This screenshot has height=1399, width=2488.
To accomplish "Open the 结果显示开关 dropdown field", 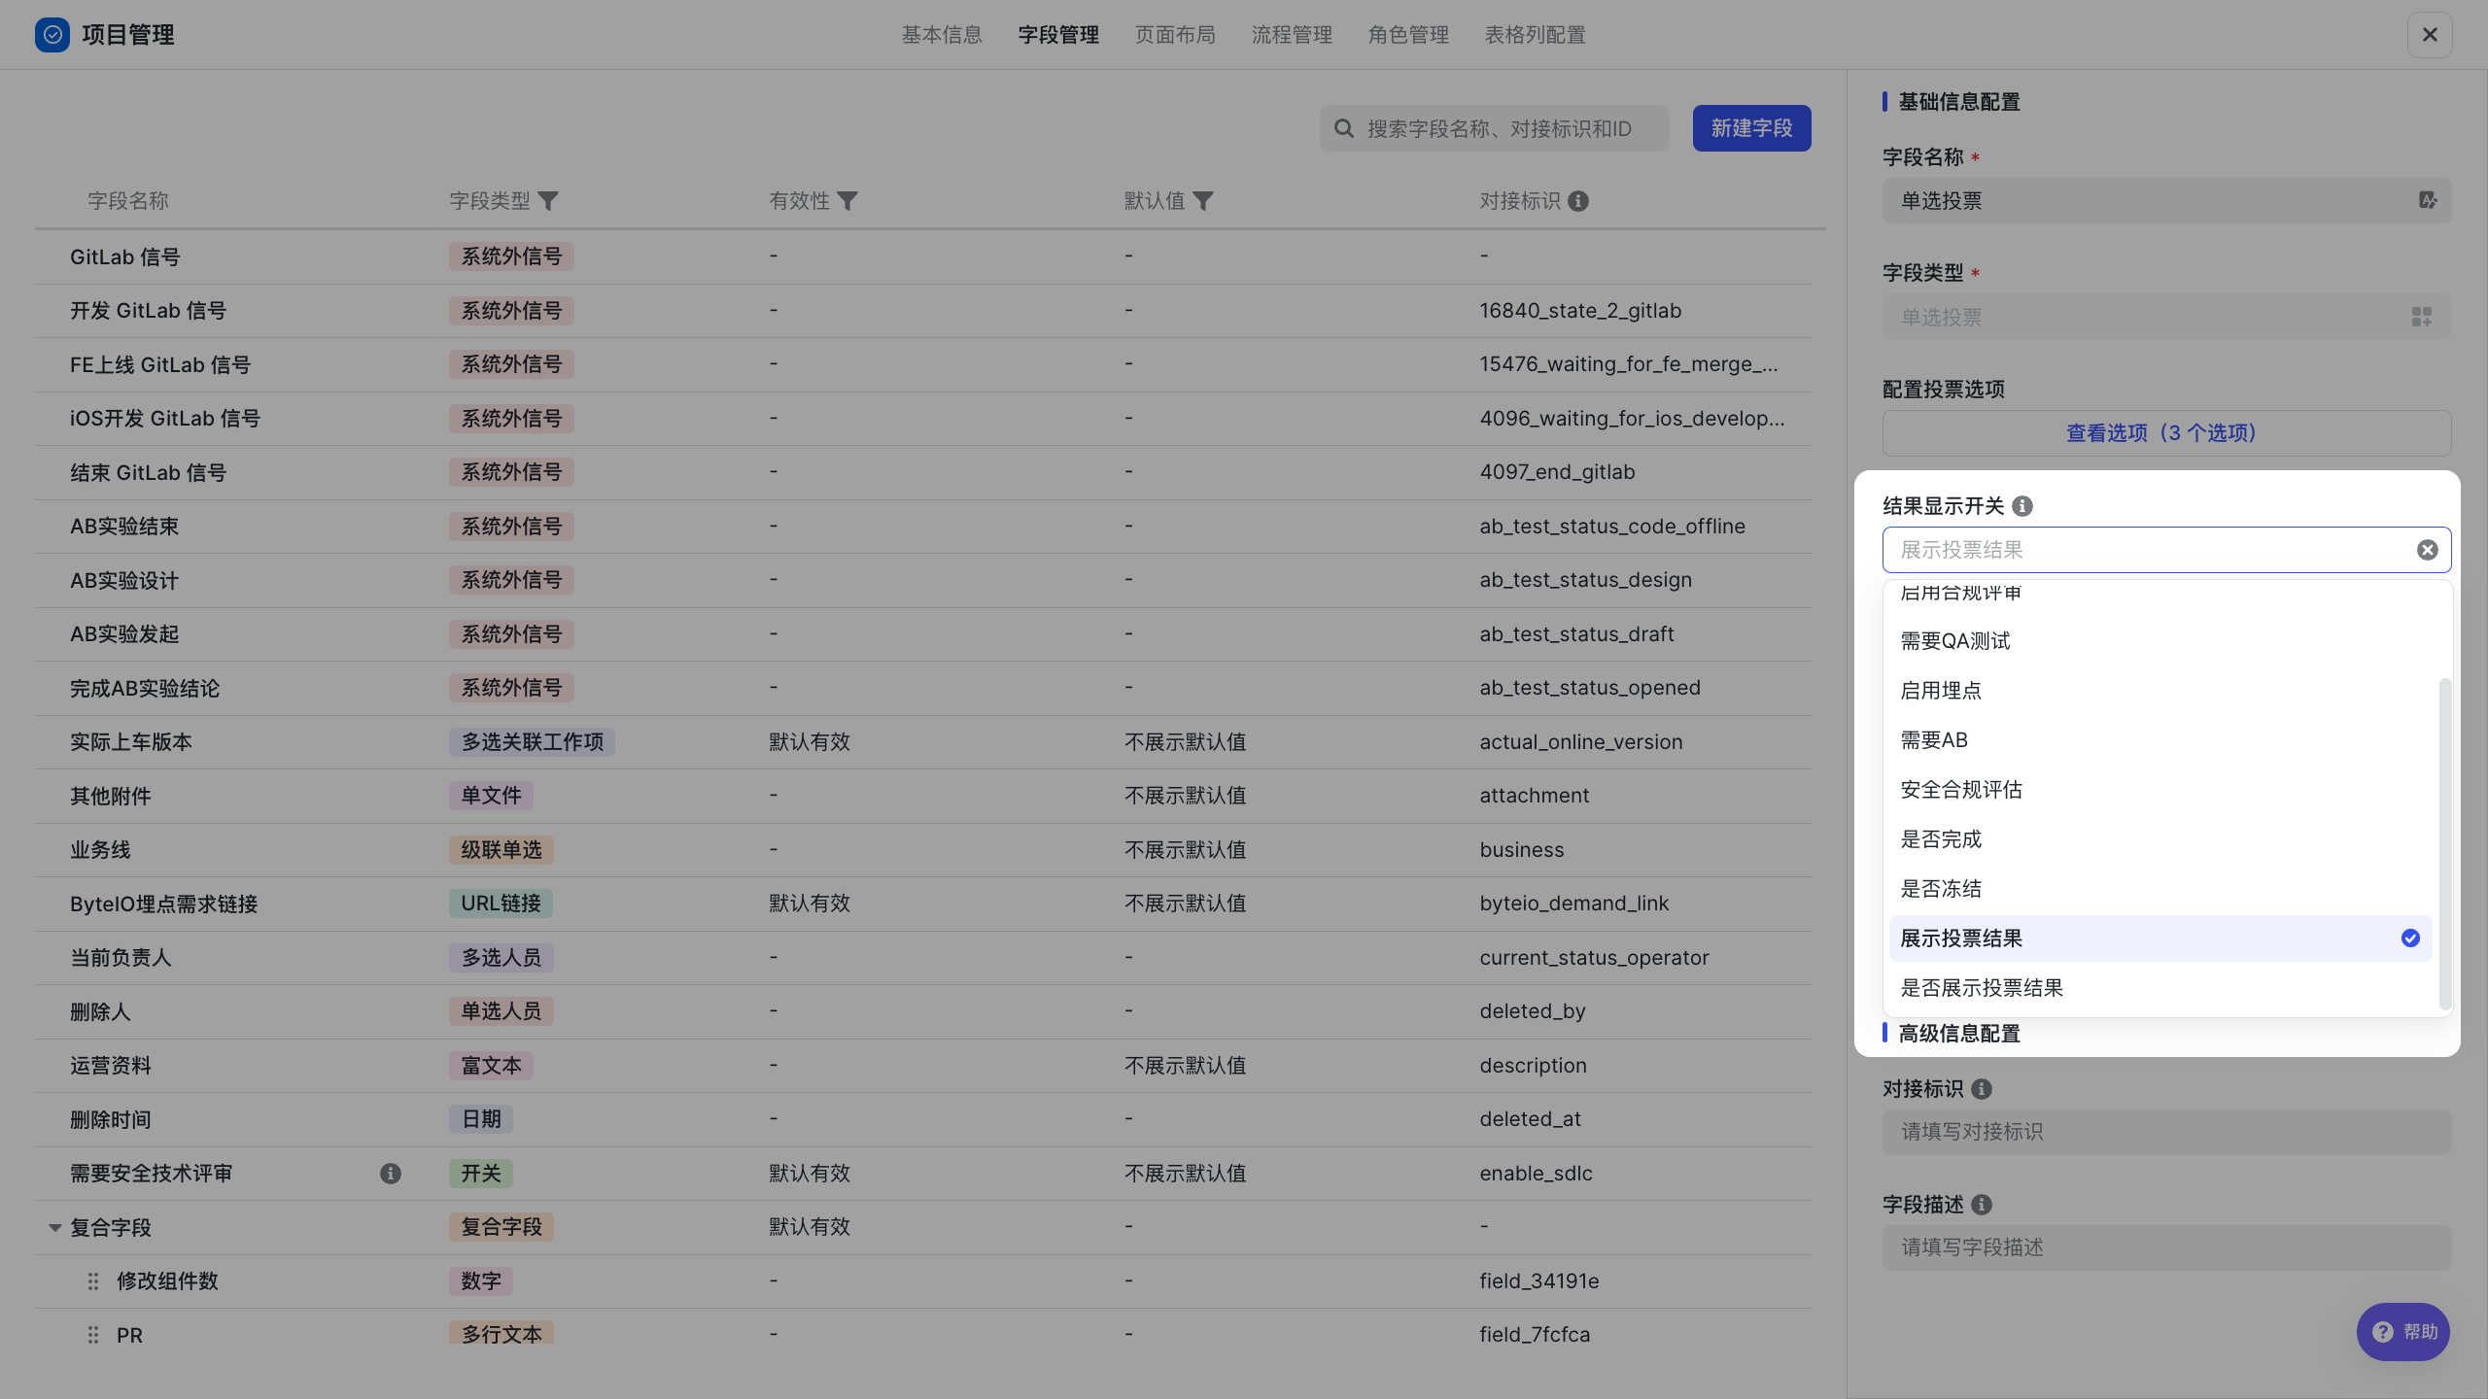I will click(2166, 550).
